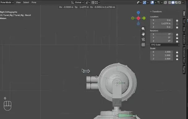Toggle lock for Location Y
188x119 pixels.
coord(177,24)
